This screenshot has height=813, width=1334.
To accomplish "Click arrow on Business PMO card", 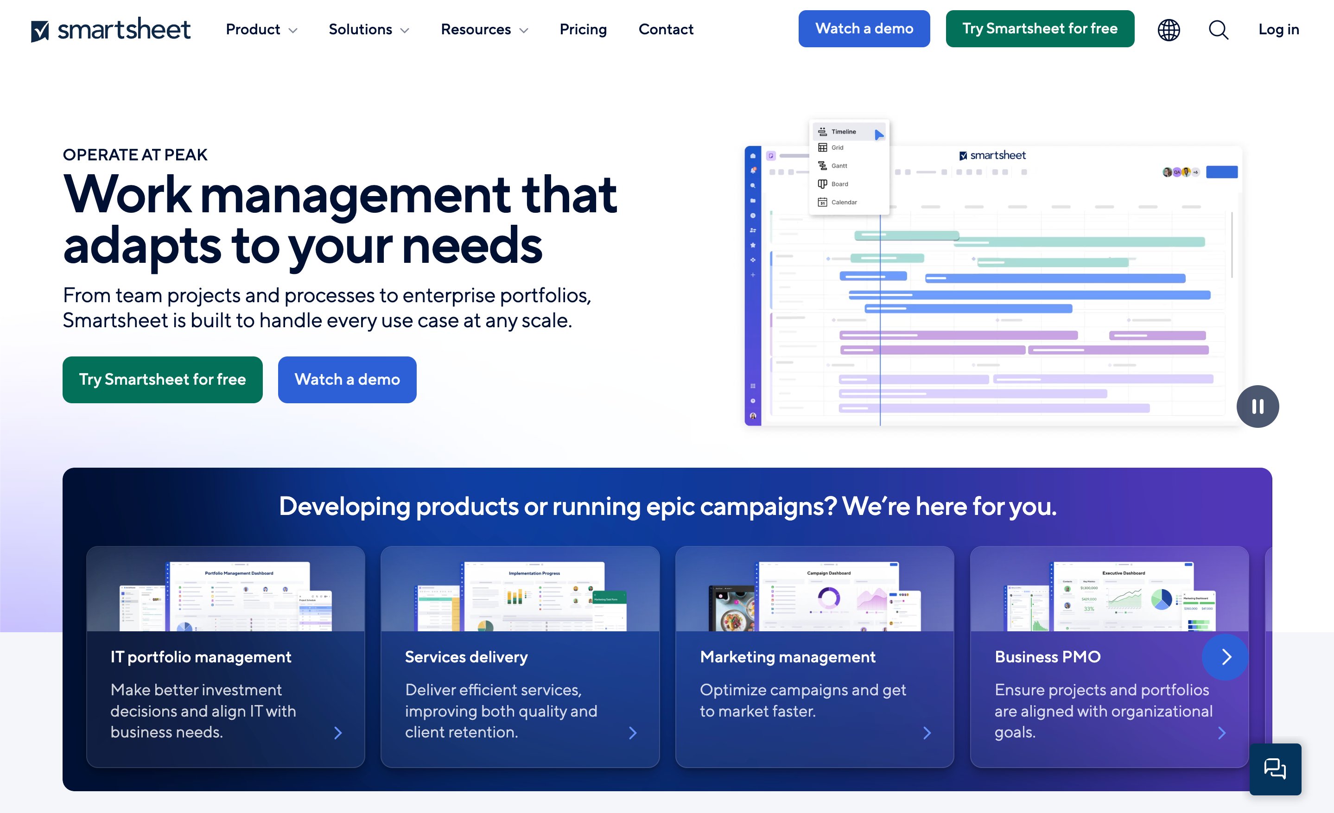I will click(1221, 733).
